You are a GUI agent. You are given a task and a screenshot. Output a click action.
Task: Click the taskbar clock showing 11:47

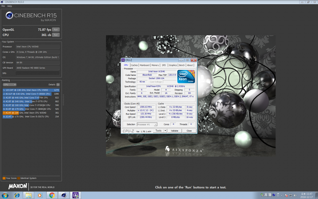click(x=307, y=195)
